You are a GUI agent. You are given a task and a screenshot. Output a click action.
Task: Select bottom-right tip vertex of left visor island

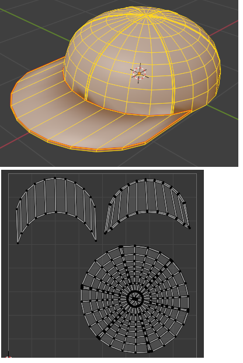[96, 241]
